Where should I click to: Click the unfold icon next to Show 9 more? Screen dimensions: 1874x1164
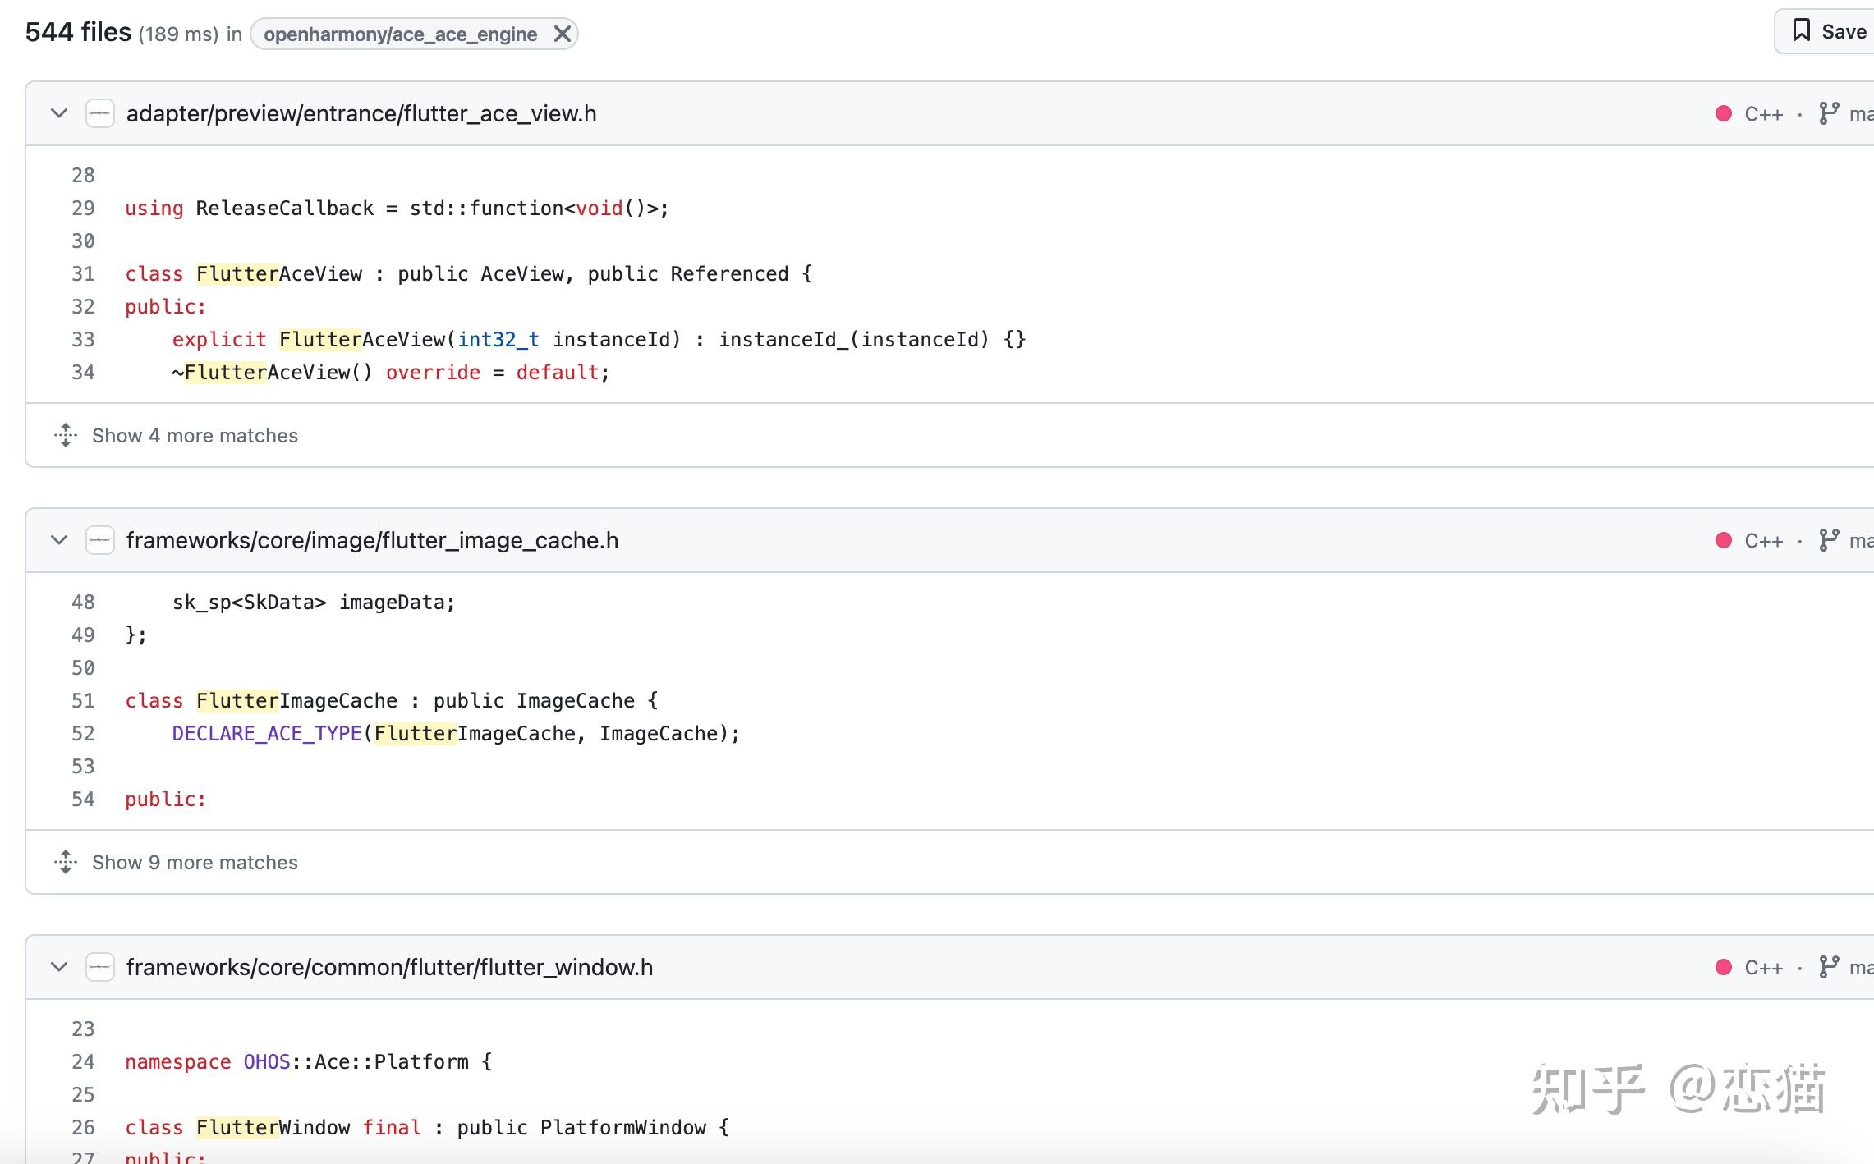[x=66, y=862]
